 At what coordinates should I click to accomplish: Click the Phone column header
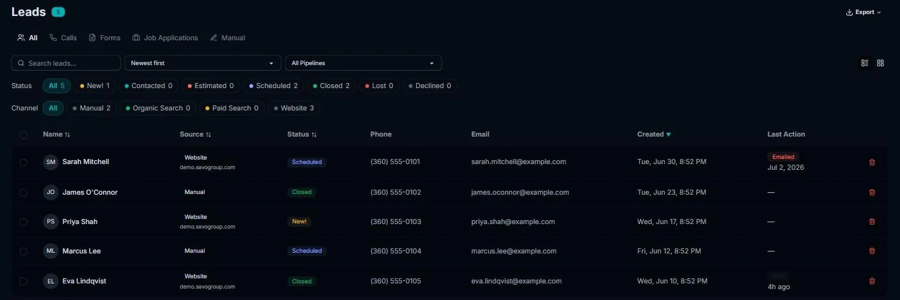(381, 135)
